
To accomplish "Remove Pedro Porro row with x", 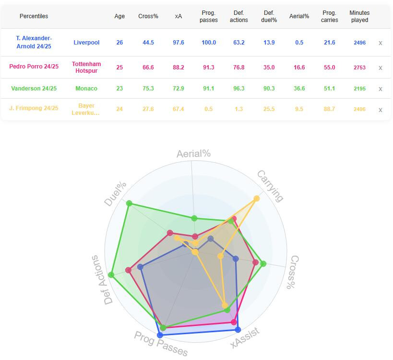I will (x=380, y=68).
